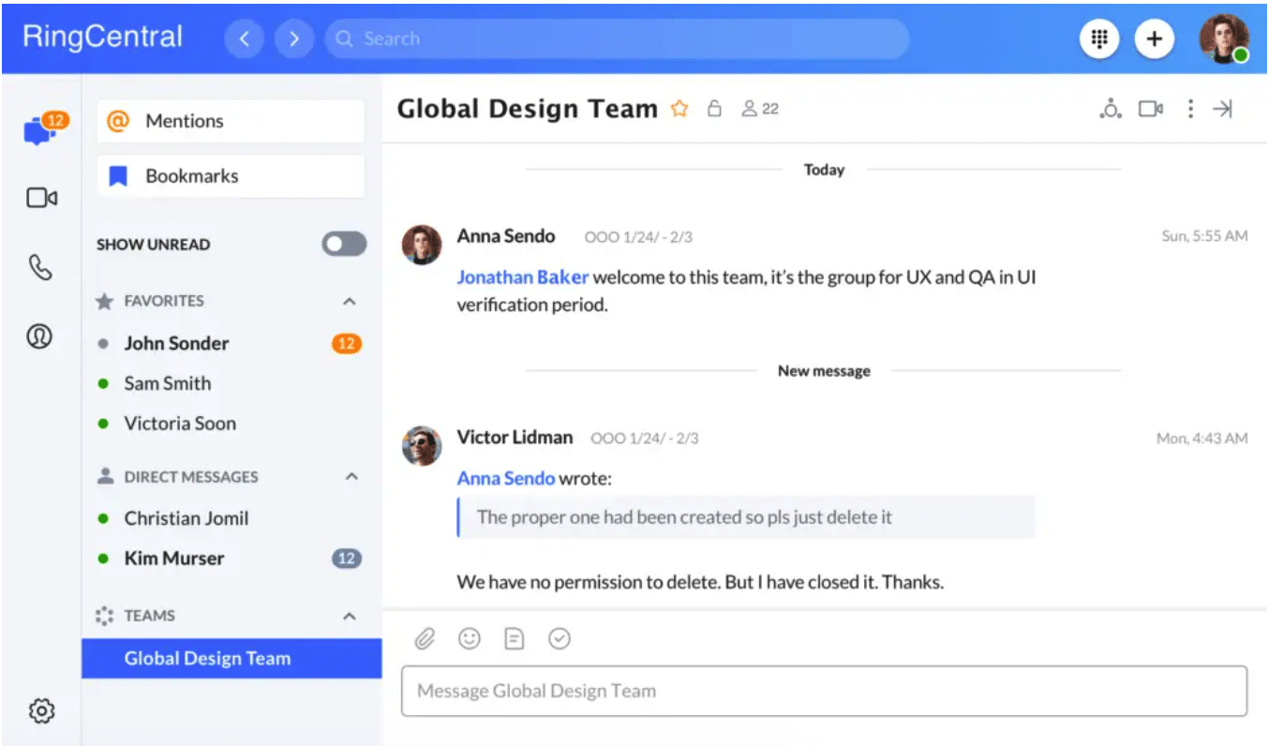
Task: Collapse the Teams section
Action: tap(350, 617)
